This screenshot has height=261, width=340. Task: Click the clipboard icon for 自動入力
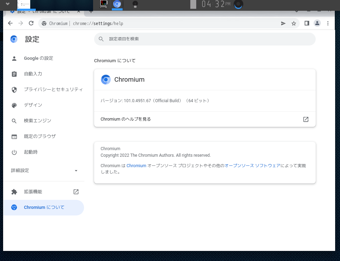click(x=14, y=74)
